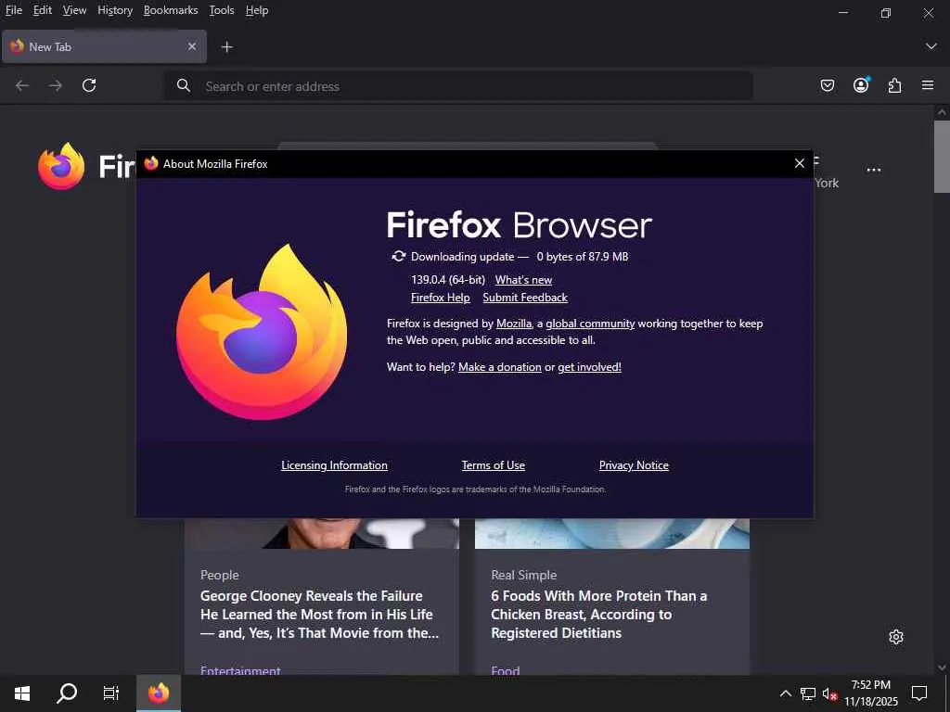The image size is (950, 712).
Task: Click the Make a donation link
Action: point(500,367)
